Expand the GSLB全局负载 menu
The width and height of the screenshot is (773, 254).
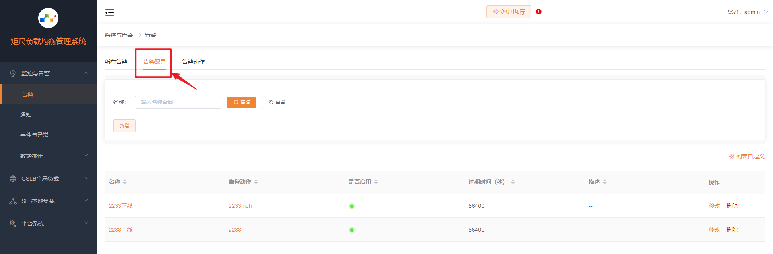point(48,179)
